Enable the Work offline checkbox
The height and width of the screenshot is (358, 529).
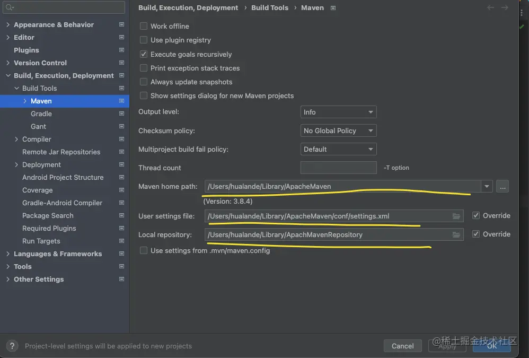tap(144, 26)
